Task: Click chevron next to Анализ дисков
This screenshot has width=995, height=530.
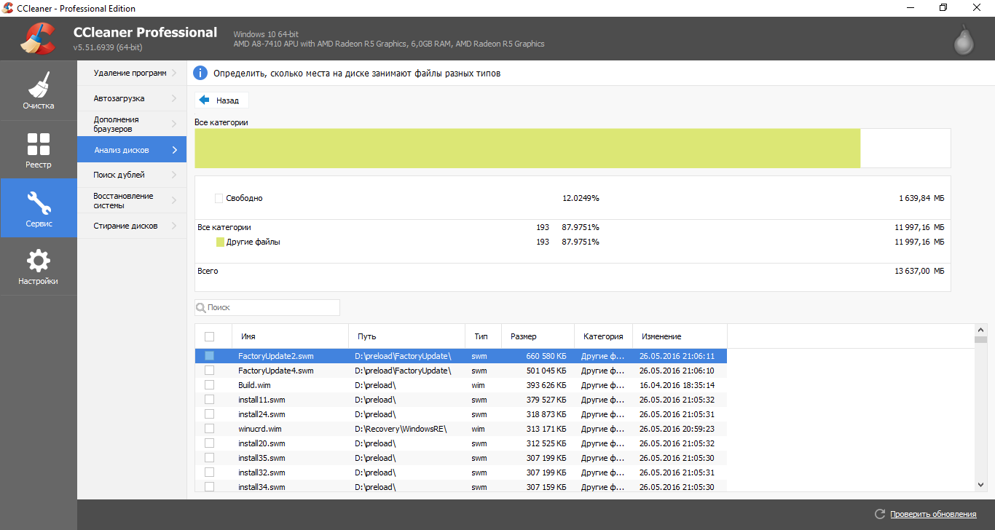Action: click(x=174, y=150)
